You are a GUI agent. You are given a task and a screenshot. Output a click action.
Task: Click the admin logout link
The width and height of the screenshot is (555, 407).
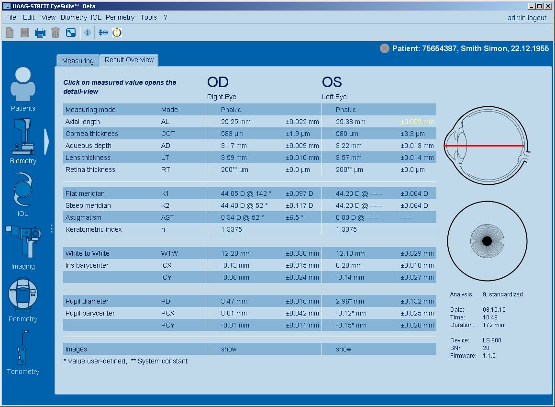tap(527, 18)
